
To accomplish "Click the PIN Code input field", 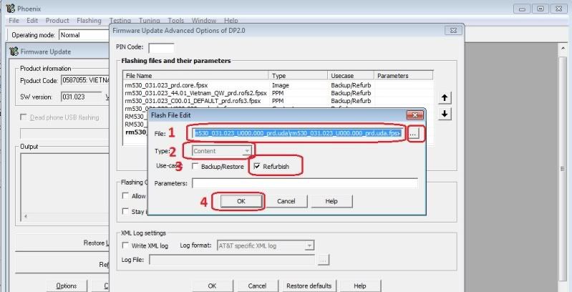I will click(x=161, y=48).
